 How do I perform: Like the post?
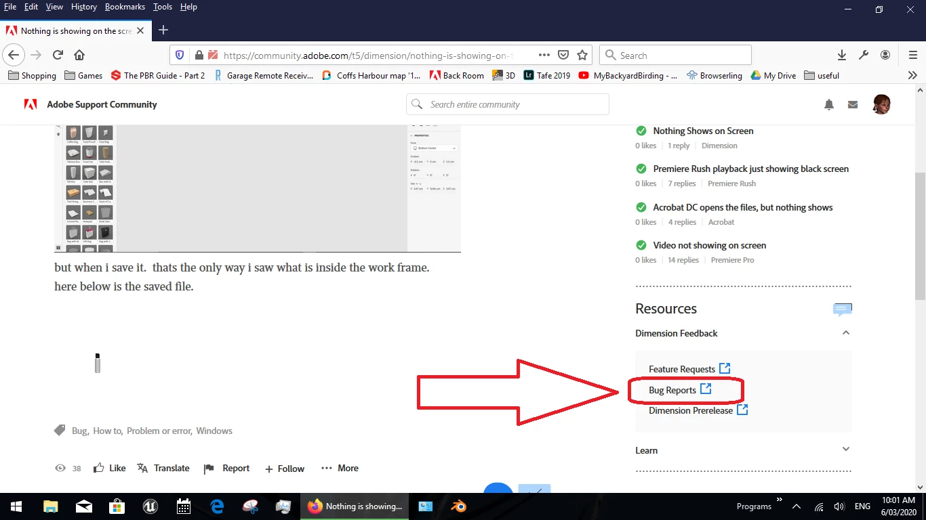[x=110, y=468]
